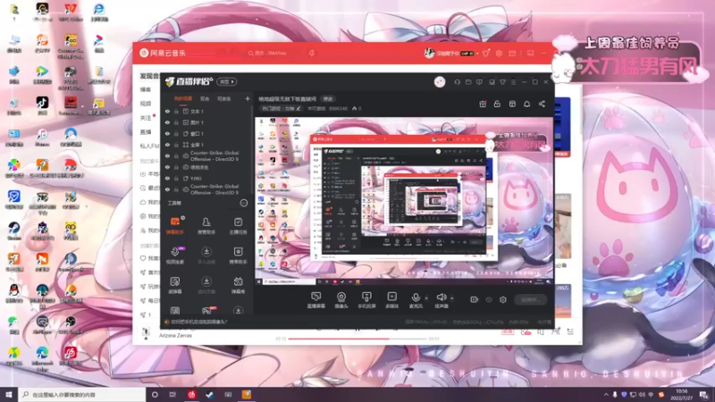The height and width of the screenshot is (402, 715).
Task: Add a 多媒体 media source
Action: 391,300
